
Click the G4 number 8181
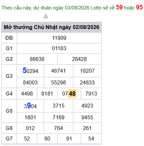(x=47, y=94)
